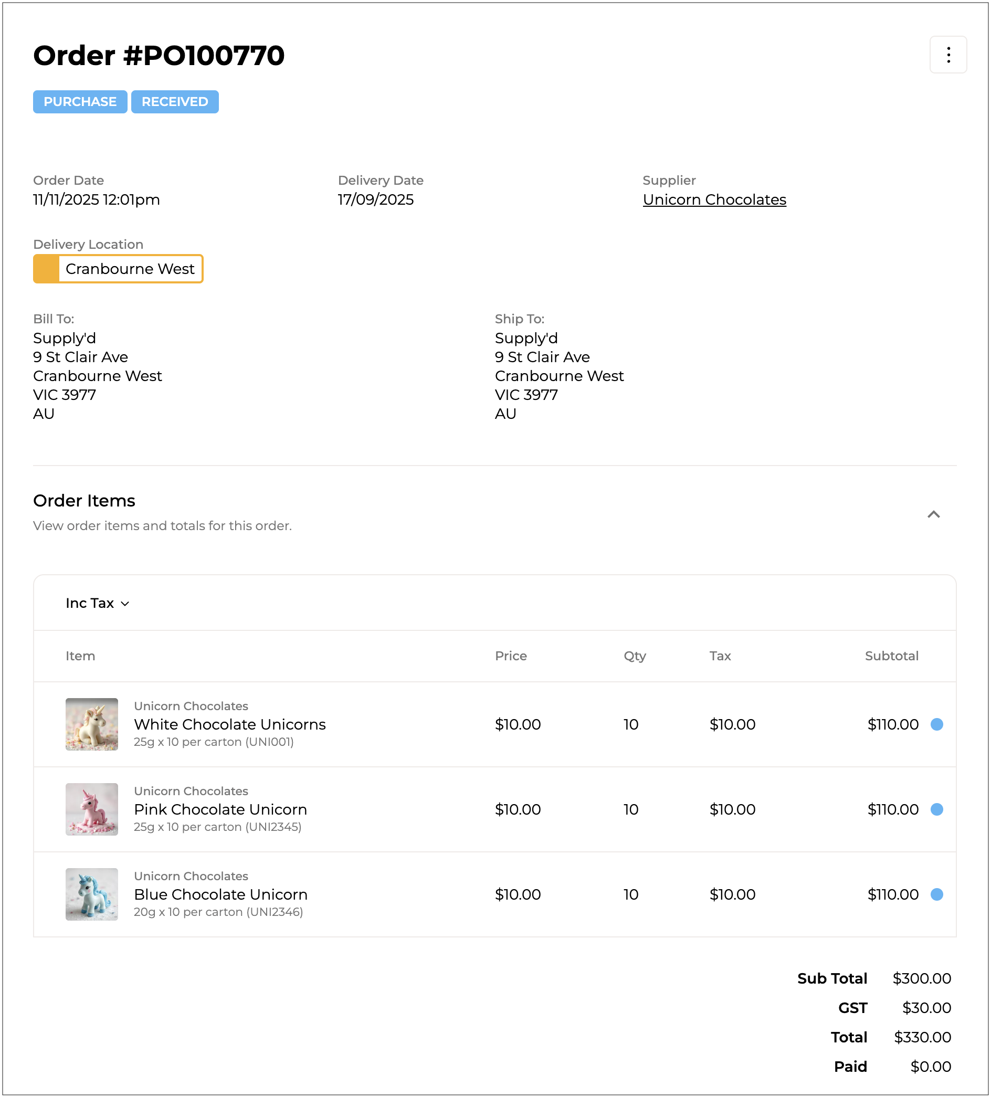Click the Order Items section heading
The height and width of the screenshot is (1097, 991).
click(85, 501)
